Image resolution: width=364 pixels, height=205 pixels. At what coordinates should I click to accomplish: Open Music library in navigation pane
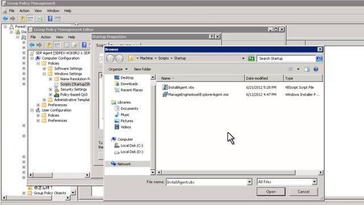[122, 114]
